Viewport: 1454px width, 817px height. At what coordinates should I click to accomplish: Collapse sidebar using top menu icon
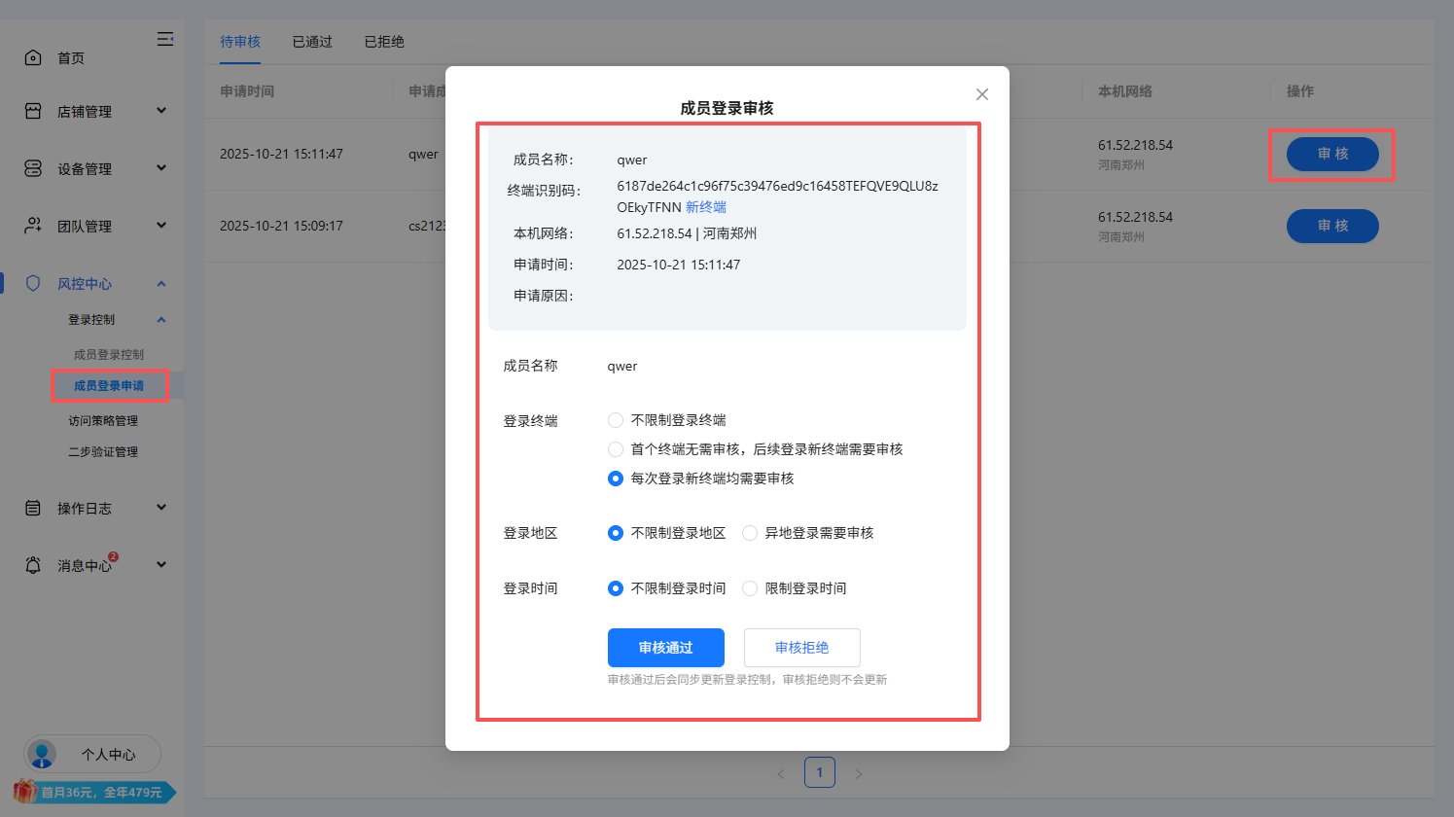pyautogui.click(x=165, y=39)
